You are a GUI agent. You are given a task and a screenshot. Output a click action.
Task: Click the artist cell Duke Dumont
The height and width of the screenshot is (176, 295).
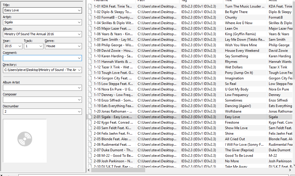[279, 150]
